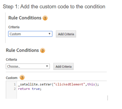Open the Criteria dropdown showing Custom
The width and height of the screenshot is (122, 109).
pyautogui.click(x=30, y=34)
